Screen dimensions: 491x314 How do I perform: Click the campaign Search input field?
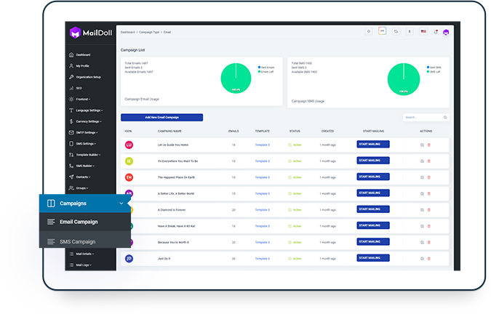point(422,117)
